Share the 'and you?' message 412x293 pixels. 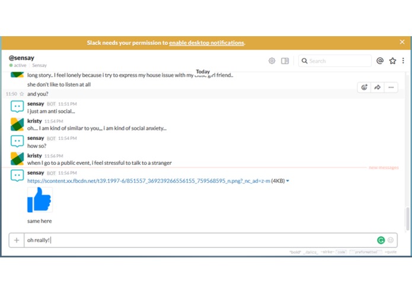pyautogui.click(x=378, y=87)
